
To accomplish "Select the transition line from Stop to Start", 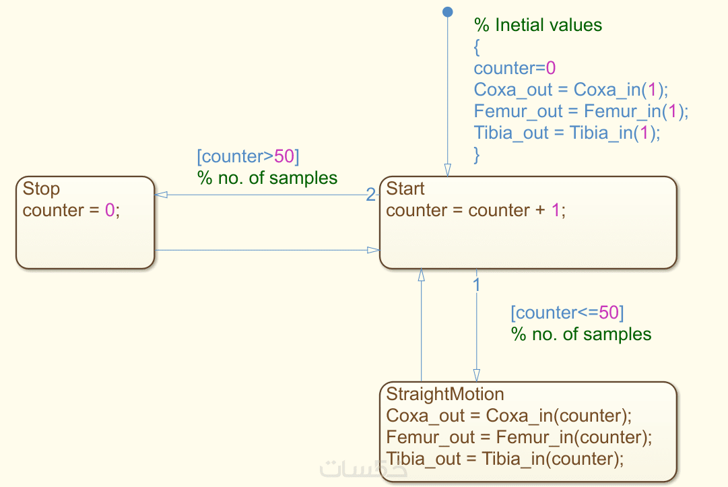I will (263, 251).
